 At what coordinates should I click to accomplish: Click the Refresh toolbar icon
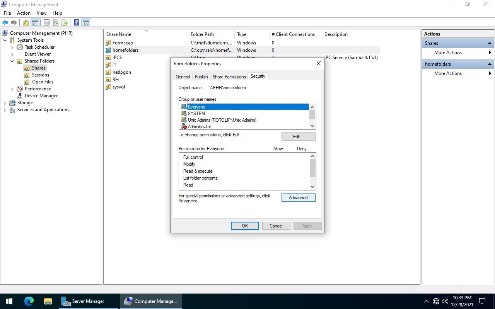click(x=56, y=23)
